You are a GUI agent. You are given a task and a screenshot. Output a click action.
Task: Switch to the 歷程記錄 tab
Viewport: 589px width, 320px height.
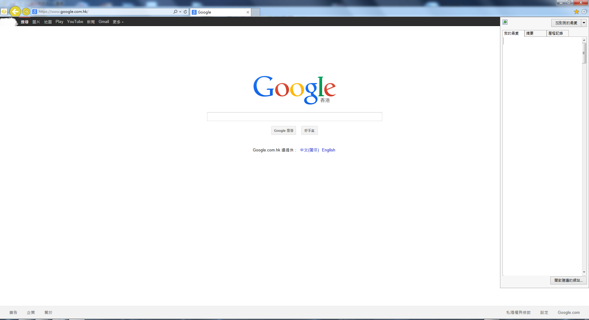tap(557, 33)
